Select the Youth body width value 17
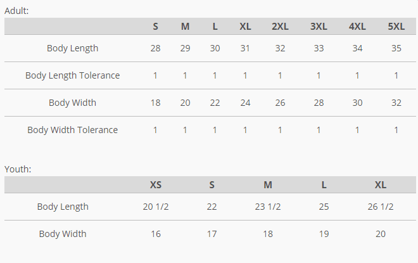Viewport: 418px width, 263px height. [212, 234]
